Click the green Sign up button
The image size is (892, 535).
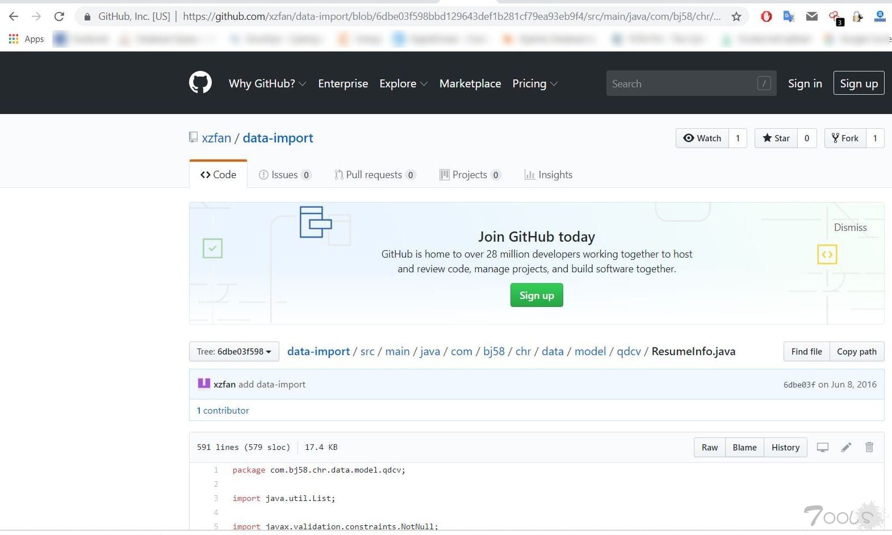point(537,295)
